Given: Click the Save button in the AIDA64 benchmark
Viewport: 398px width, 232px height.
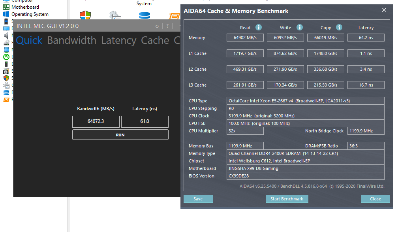Looking at the screenshot, I should pos(198,199).
